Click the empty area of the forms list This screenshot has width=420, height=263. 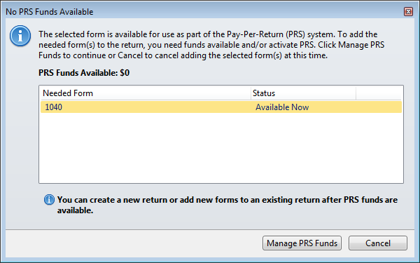(x=221, y=147)
